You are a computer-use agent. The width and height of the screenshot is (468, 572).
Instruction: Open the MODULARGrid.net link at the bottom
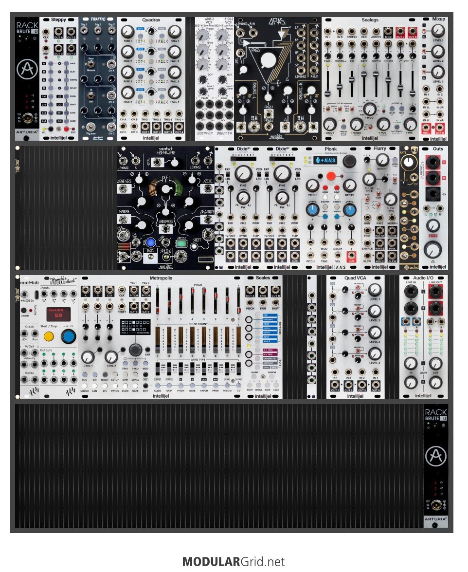[x=234, y=561]
